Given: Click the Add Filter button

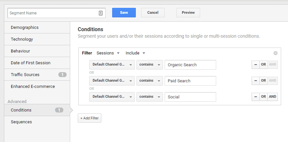Looking at the screenshot, I should click(x=90, y=118).
